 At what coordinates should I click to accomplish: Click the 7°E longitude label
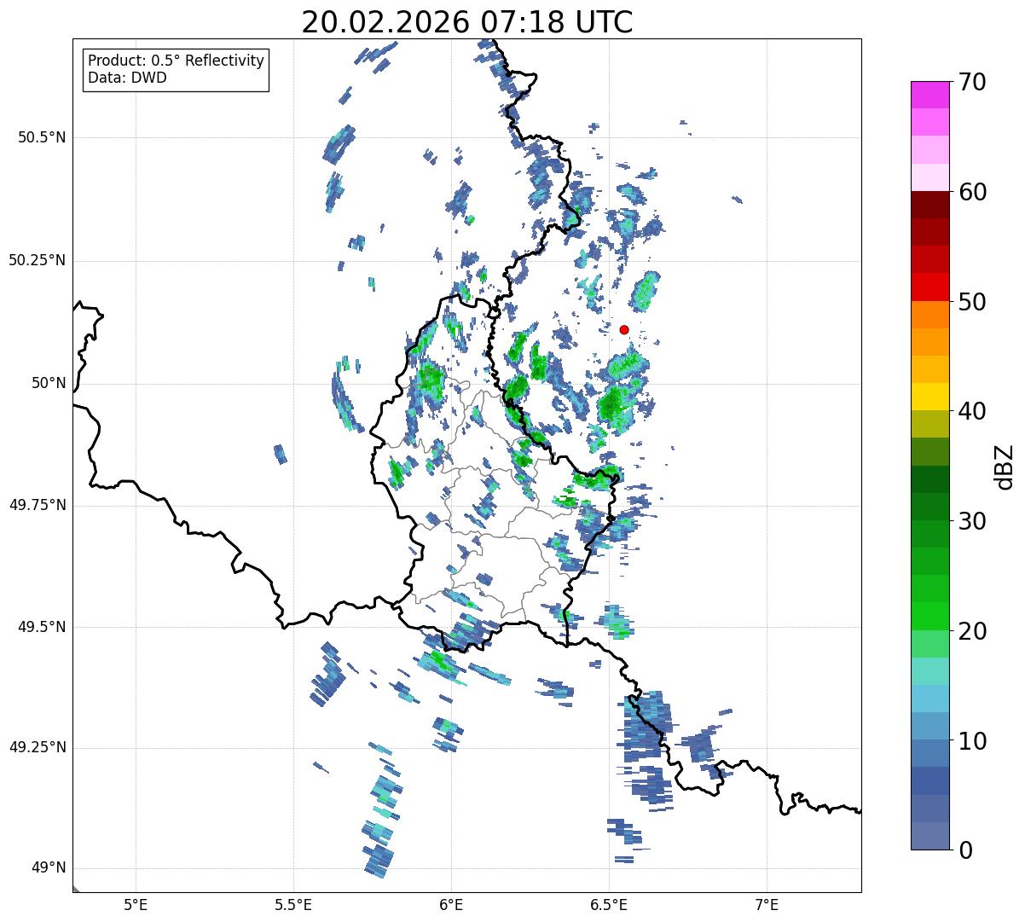[x=767, y=904]
